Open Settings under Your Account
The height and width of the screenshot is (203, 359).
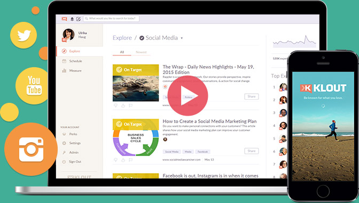[x=75, y=143]
